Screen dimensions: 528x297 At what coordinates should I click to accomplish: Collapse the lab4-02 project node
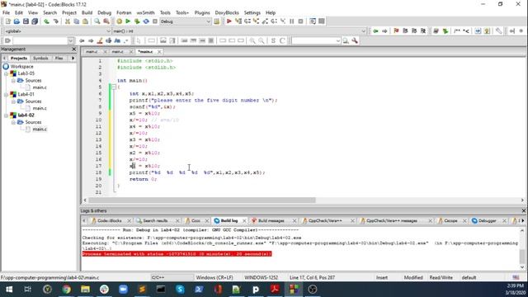[x=6, y=115]
